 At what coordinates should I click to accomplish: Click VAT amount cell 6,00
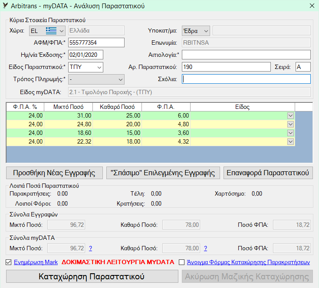point(166,116)
